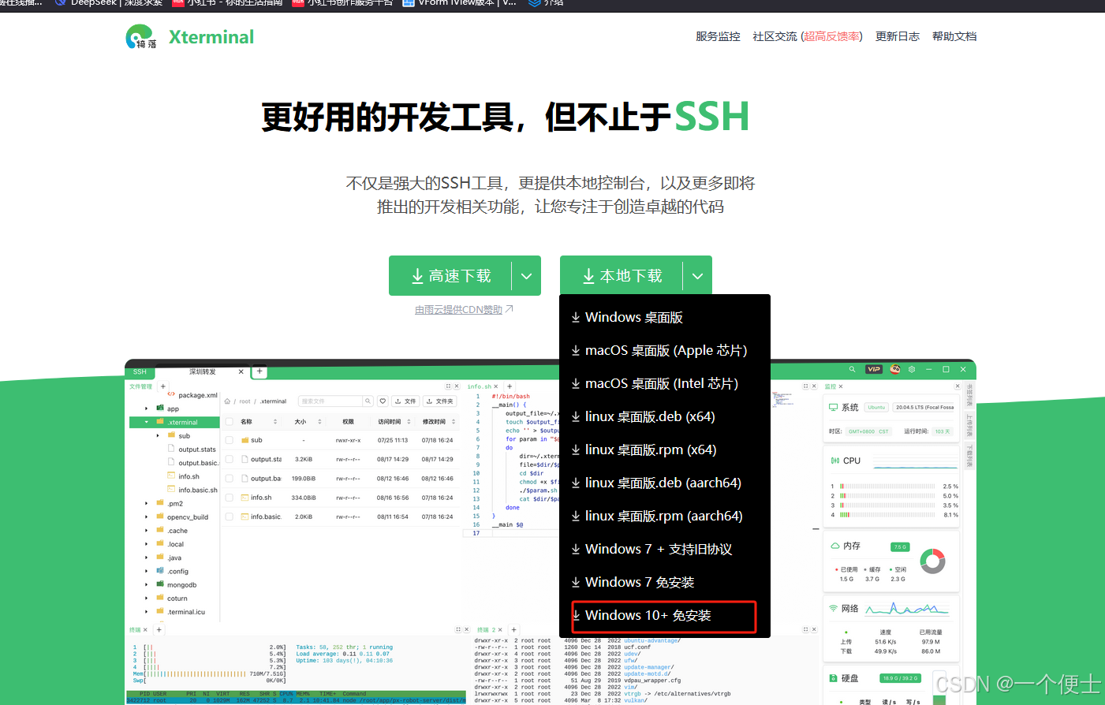
Task: Open the 下载列表 side tab
Action: coord(969,455)
